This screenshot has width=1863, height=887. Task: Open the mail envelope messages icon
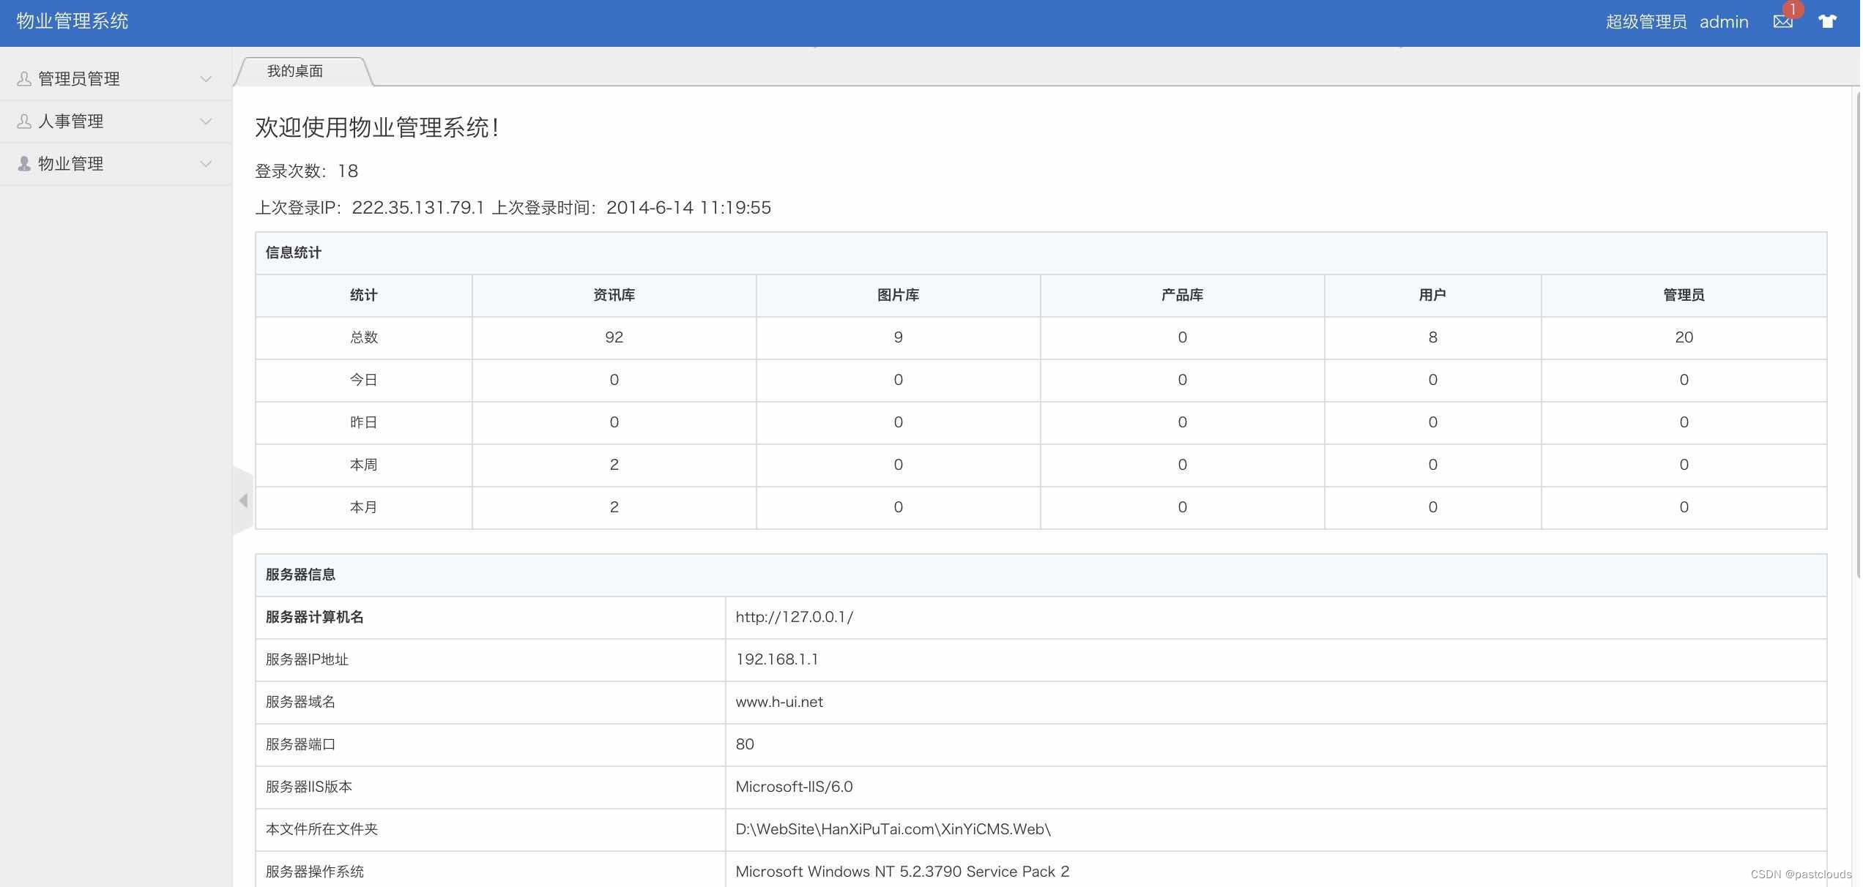pyautogui.click(x=1782, y=22)
